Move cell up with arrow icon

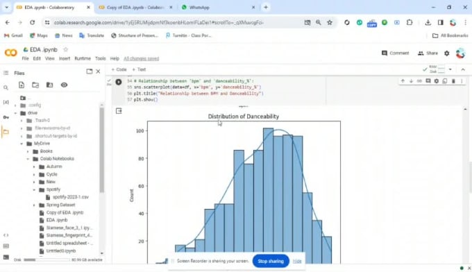[x=403, y=81]
